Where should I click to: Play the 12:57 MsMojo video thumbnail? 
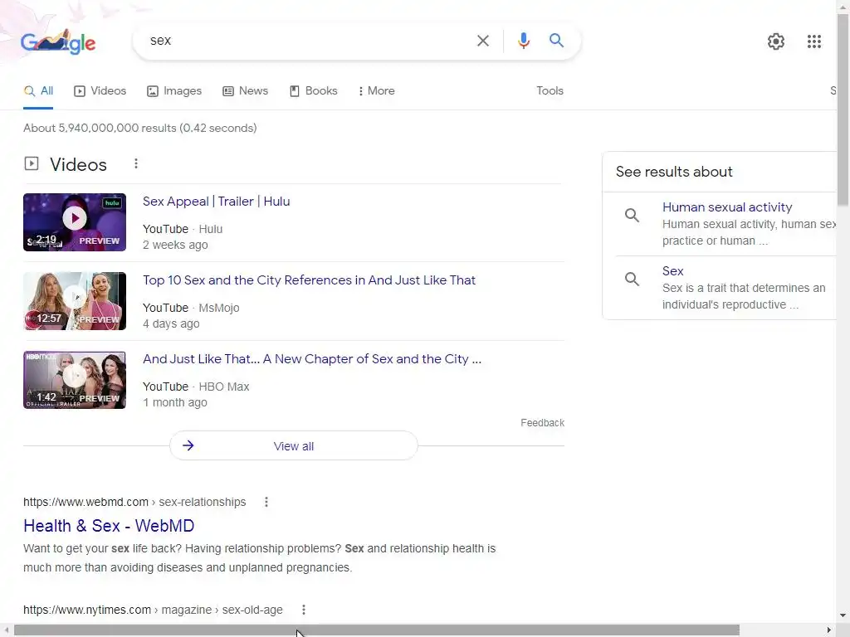pos(75,301)
